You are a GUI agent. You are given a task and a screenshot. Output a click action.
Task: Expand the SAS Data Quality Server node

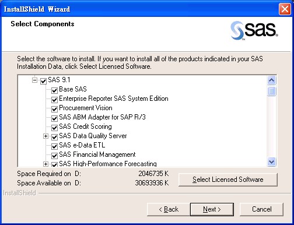(45, 136)
